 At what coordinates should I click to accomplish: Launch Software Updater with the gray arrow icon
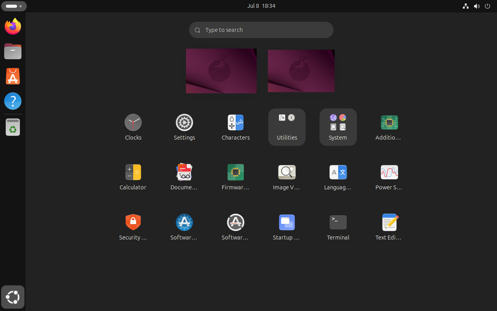click(236, 227)
